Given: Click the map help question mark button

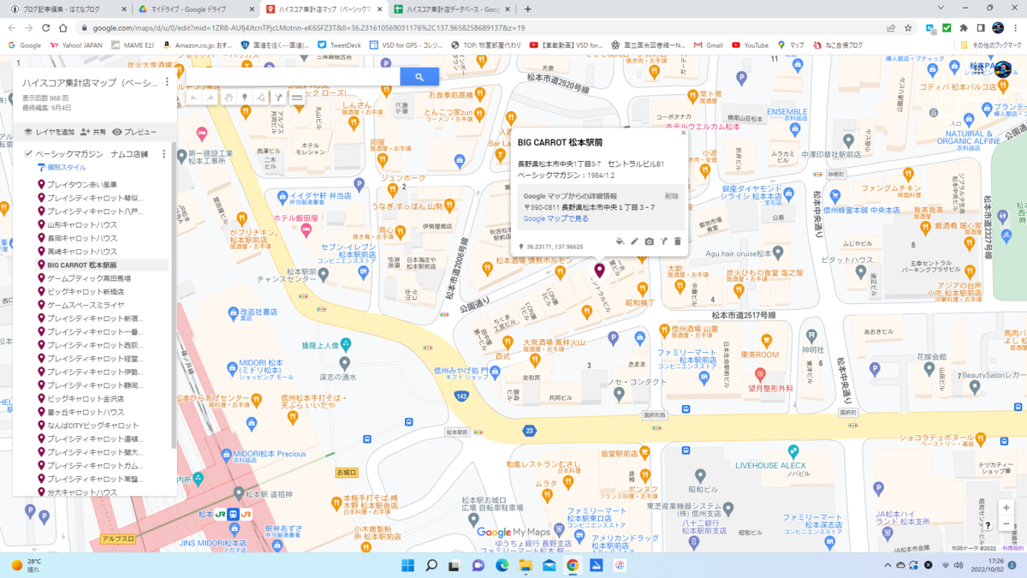Looking at the screenshot, I should point(988,525).
